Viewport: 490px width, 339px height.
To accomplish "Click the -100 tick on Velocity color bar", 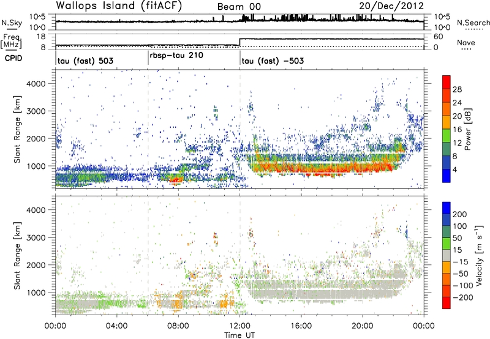I will pyautogui.click(x=462, y=286).
